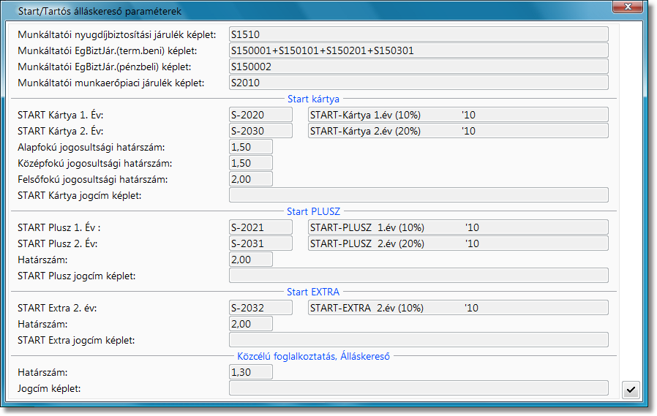Click the Felsőfokú jogosultsági határszám field

(251, 179)
